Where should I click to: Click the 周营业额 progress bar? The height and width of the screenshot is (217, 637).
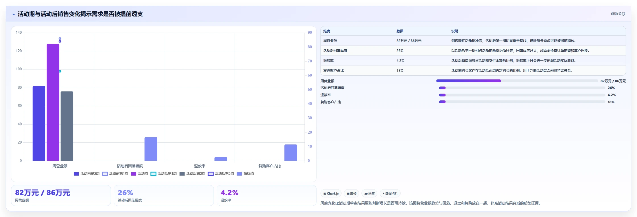tap(517, 81)
